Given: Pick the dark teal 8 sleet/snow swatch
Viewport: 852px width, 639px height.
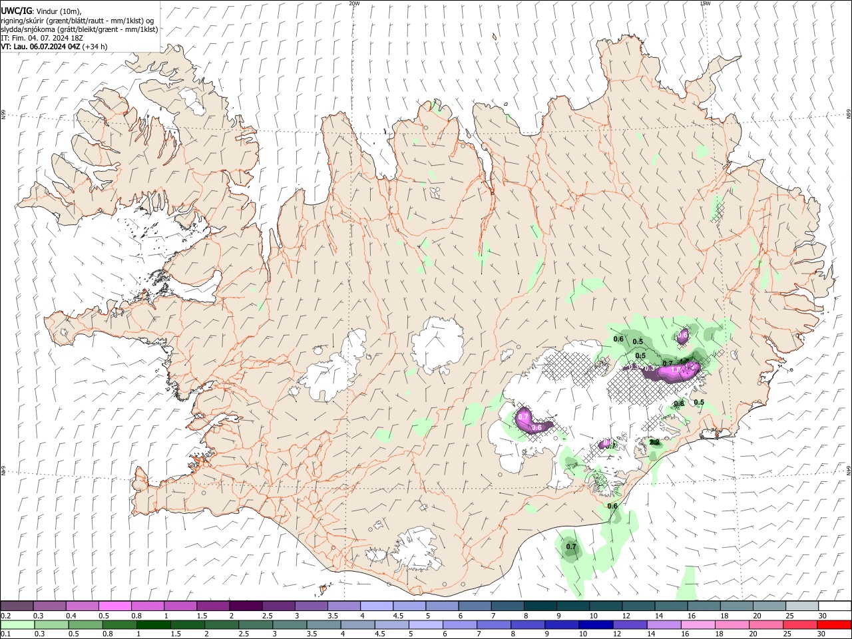Looking at the screenshot, I should [x=539, y=606].
